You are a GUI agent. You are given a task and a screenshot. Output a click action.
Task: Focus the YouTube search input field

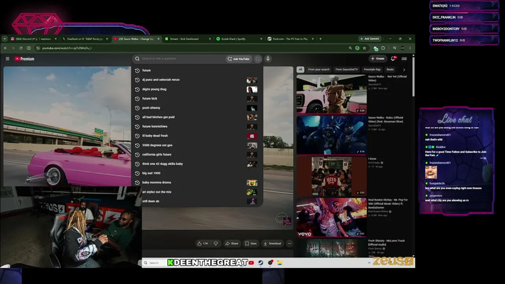coord(180,59)
